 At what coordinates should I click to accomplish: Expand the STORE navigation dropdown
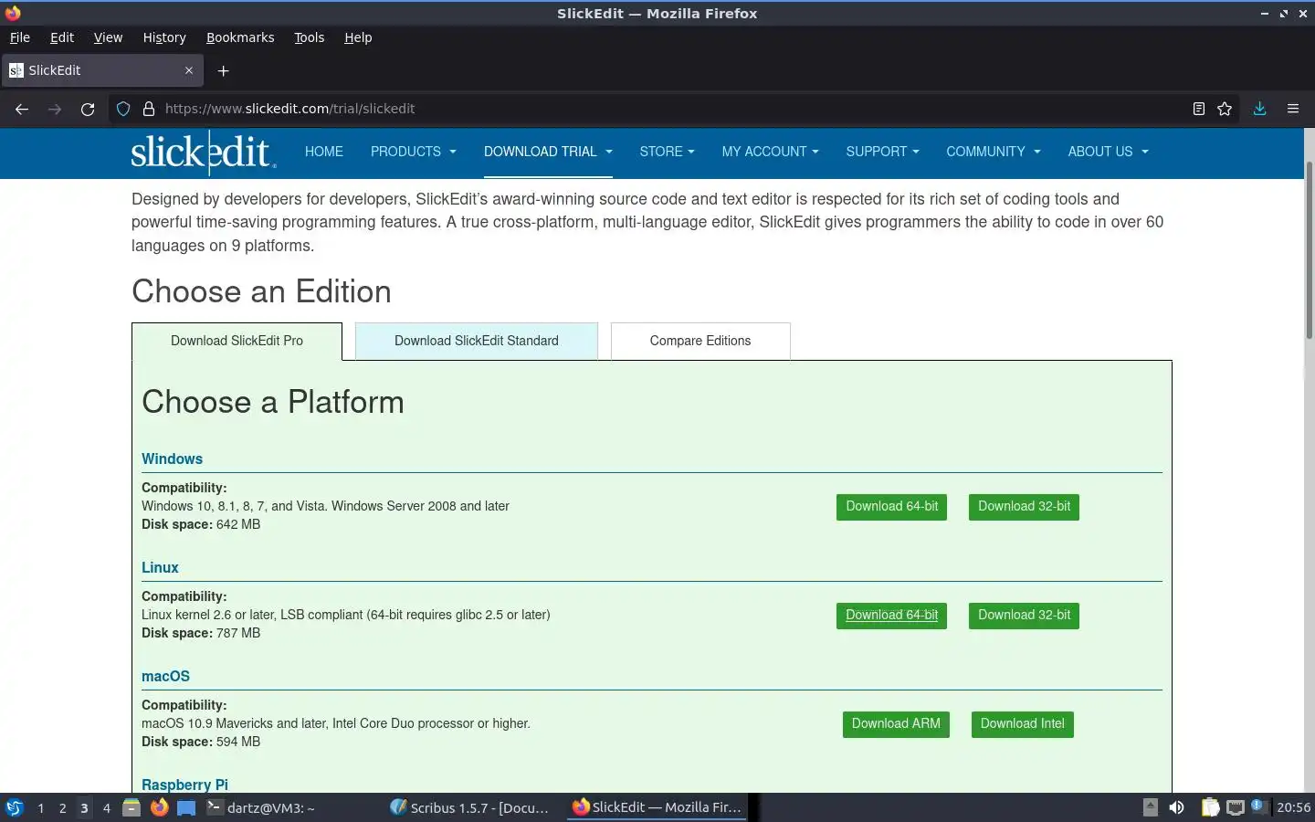pyautogui.click(x=667, y=152)
